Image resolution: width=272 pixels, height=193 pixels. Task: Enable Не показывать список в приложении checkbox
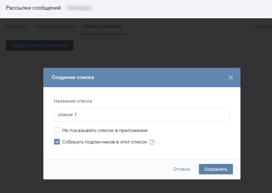click(x=57, y=131)
